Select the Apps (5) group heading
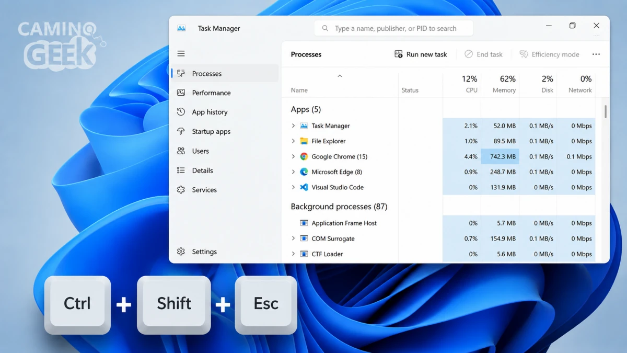The height and width of the screenshot is (353, 627). [x=306, y=109]
